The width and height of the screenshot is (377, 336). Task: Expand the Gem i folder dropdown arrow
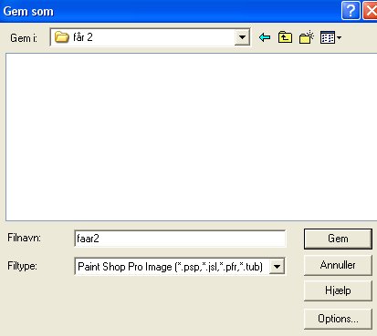click(x=242, y=37)
